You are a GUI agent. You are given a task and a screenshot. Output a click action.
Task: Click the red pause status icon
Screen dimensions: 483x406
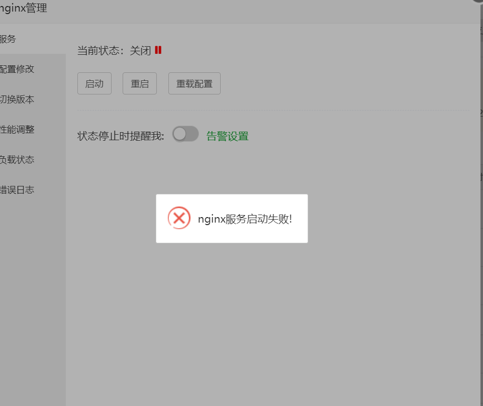pyautogui.click(x=158, y=50)
